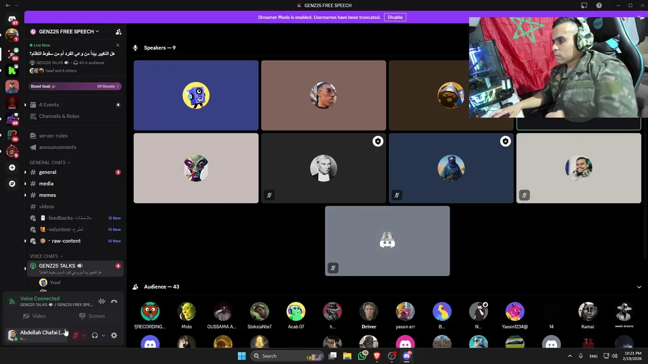Dismiss the Live Now stage banner

tap(118, 45)
